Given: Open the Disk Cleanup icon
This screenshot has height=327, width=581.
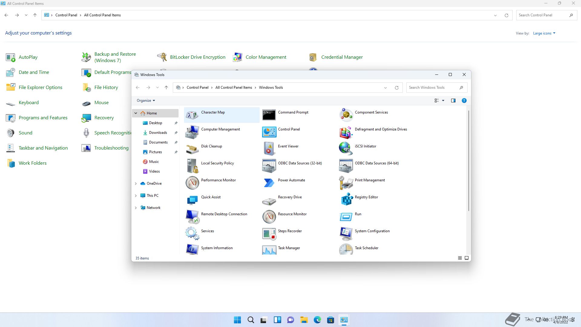Looking at the screenshot, I should (192, 149).
